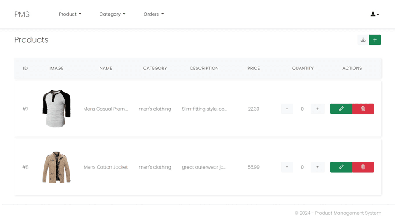The height and width of the screenshot is (222, 395).
Task: Decrease quantity for Mens Cotton Jacket
Action: 287,167
